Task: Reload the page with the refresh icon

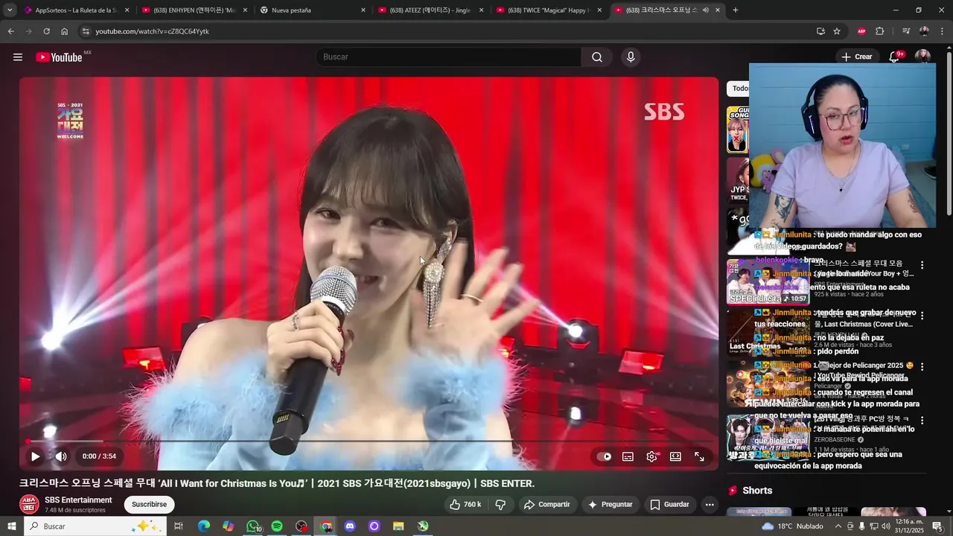Action: click(x=46, y=31)
